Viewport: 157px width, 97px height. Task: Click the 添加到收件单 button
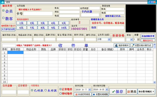[x=148, y=36]
